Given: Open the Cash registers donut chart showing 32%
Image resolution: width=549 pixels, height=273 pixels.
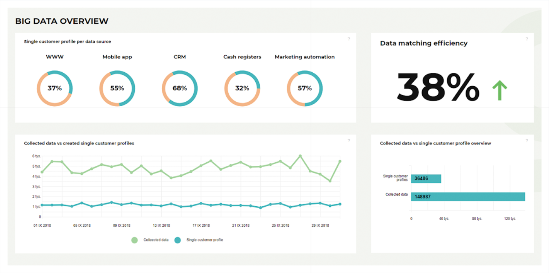Looking at the screenshot, I should point(242,88).
